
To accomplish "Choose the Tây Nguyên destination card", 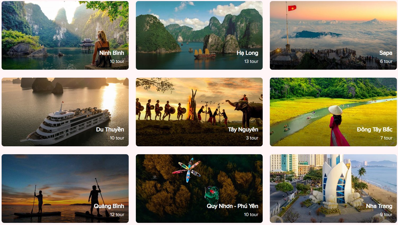I will pyautogui.click(x=199, y=112).
